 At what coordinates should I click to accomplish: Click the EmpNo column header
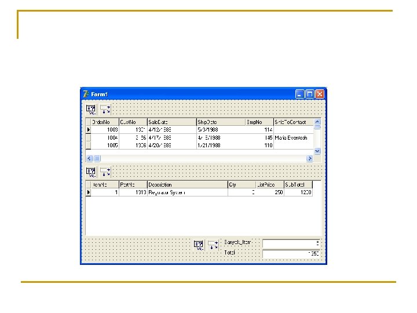pos(259,122)
